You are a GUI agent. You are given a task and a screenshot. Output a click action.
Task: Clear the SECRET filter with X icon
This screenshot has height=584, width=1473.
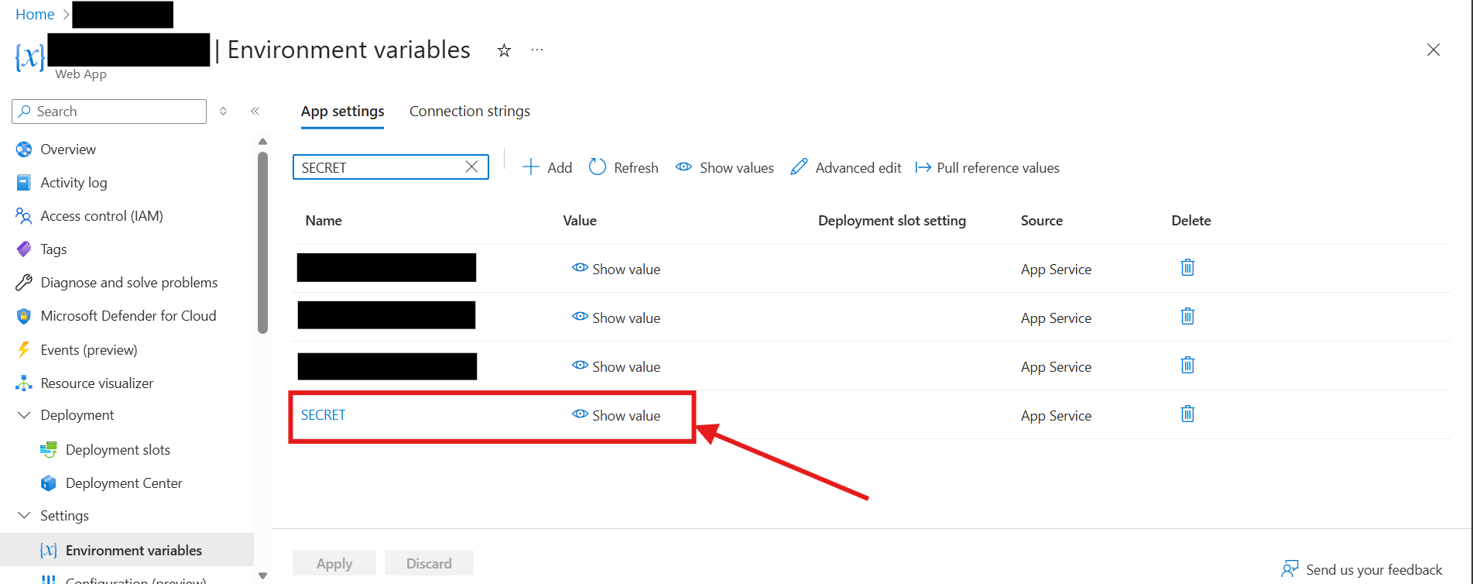click(x=471, y=167)
